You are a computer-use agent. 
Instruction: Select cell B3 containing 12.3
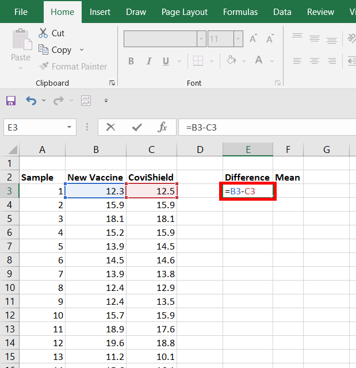tap(95, 191)
